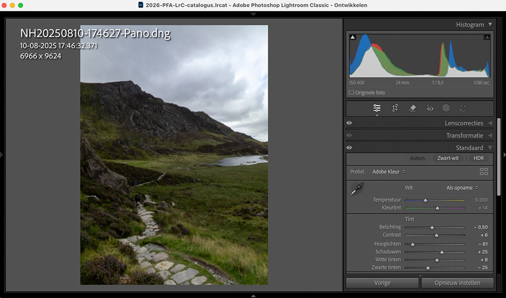Viewport: 506px width, 298px height.
Task: Adjust the Temperatuur slider
Action: click(435, 200)
